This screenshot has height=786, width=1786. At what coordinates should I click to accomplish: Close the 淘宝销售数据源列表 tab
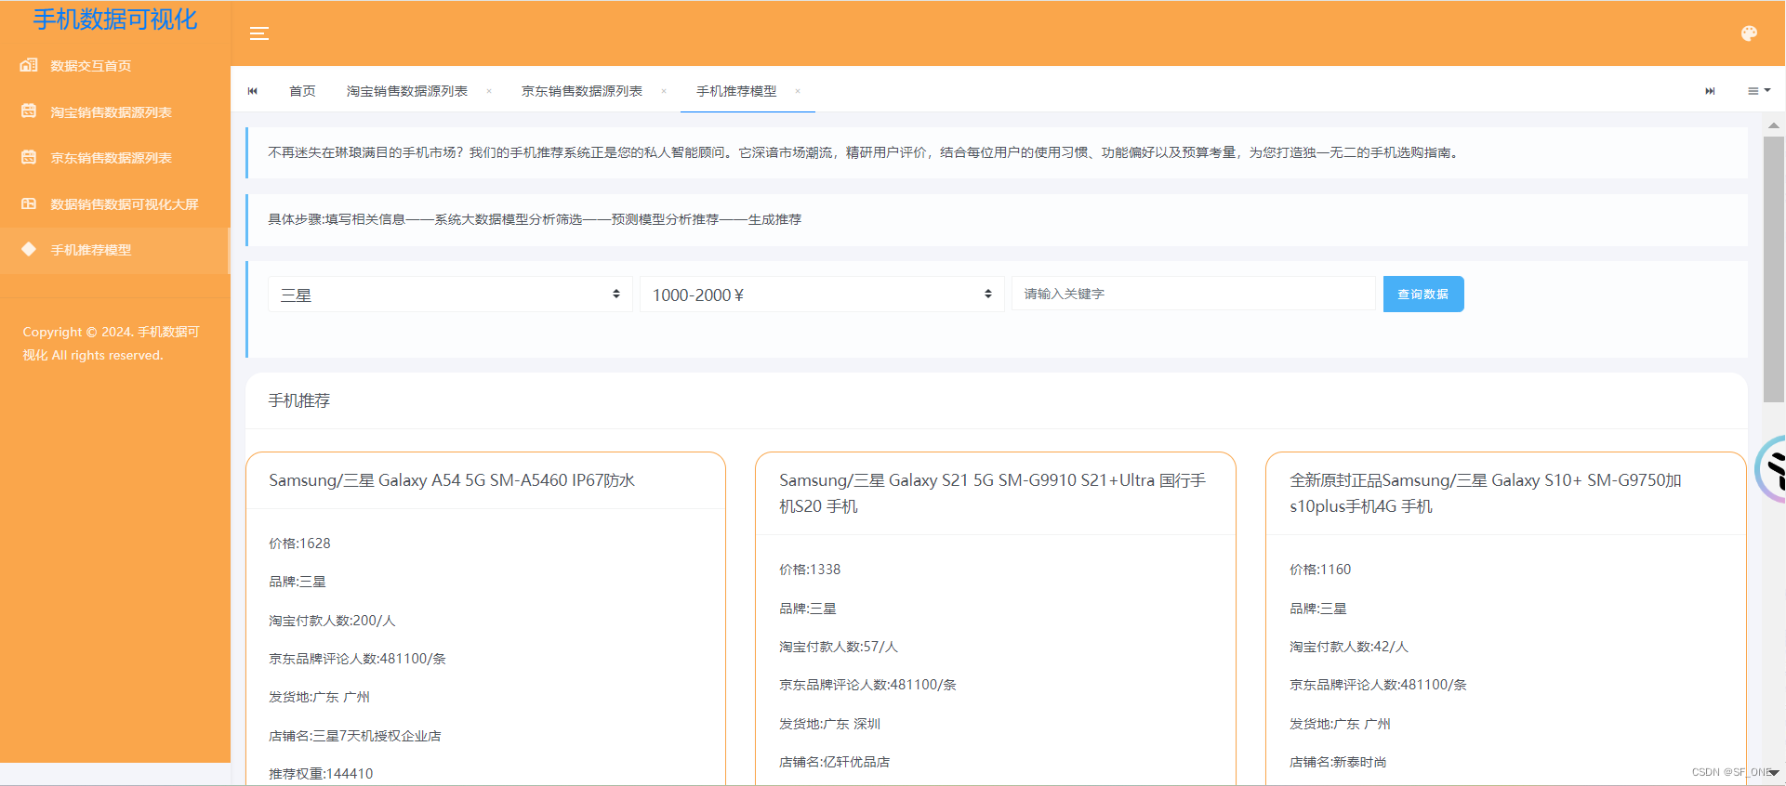(x=489, y=91)
